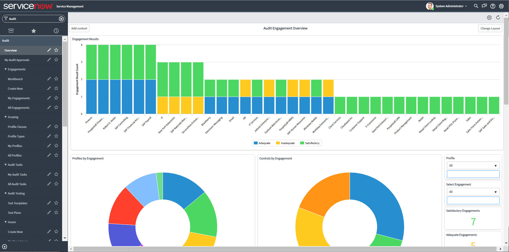509x252 pixels.
Task: Open the history tab in the navigator
Action: coord(56,31)
